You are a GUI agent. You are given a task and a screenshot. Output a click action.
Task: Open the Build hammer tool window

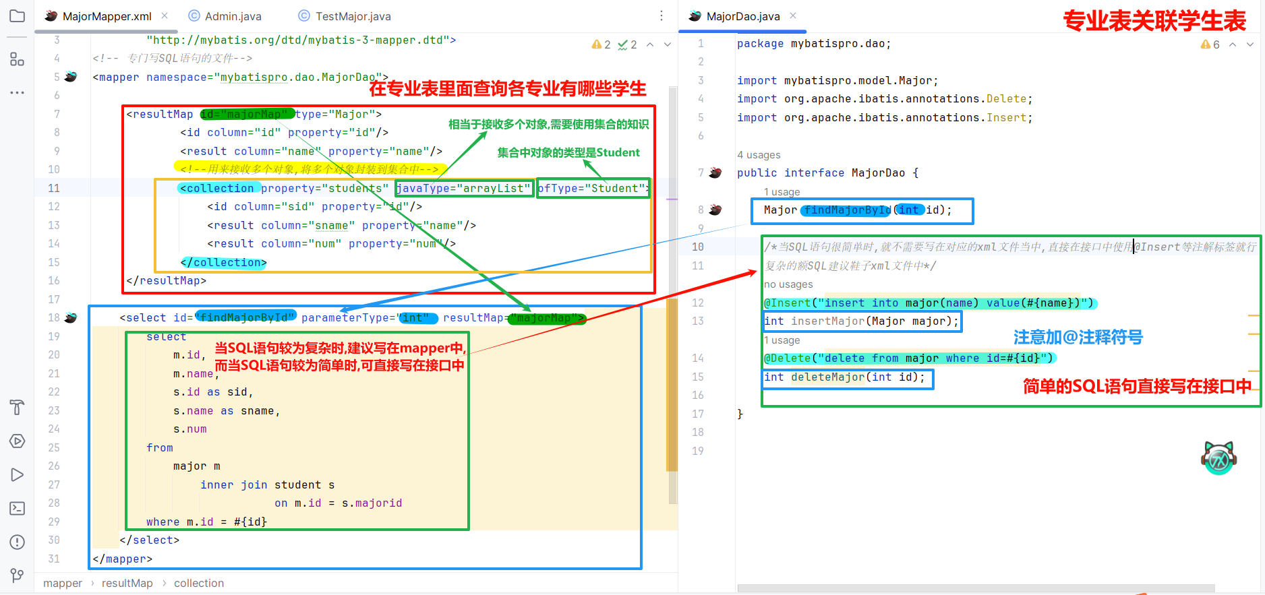pos(18,407)
